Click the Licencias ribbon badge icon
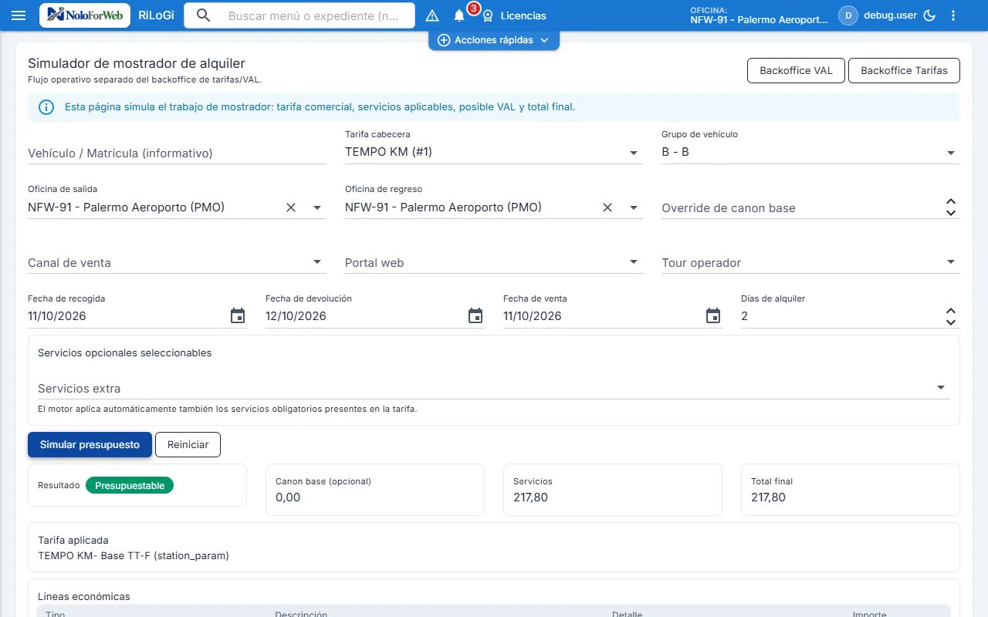The width and height of the screenshot is (988, 617). click(488, 15)
